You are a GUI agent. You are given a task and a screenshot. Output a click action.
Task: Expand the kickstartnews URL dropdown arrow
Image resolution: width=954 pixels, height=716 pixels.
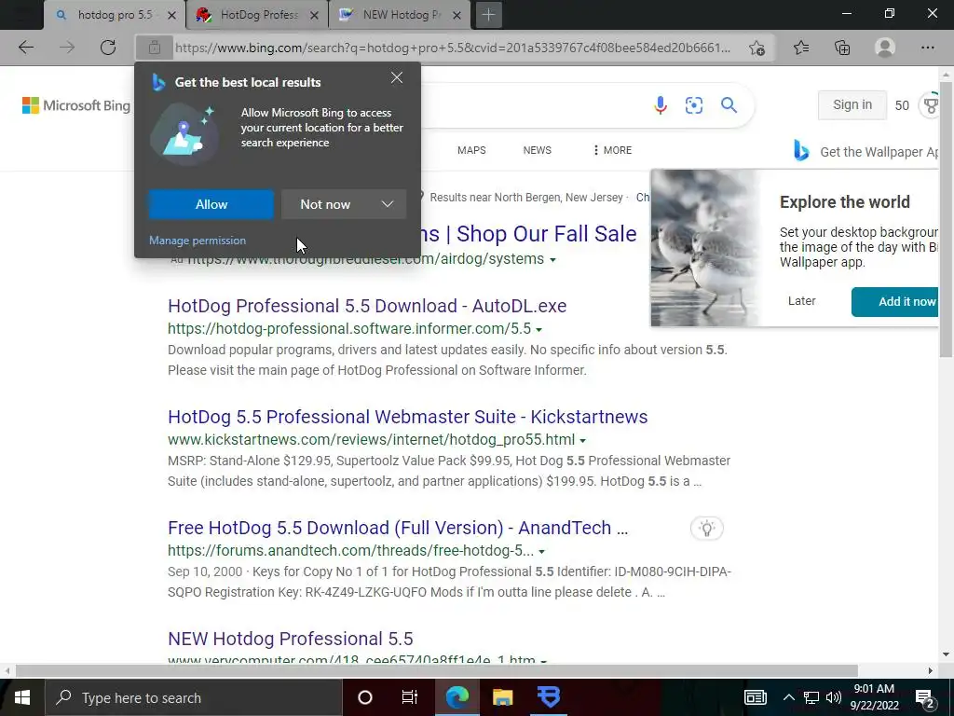click(x=582, y=440)
